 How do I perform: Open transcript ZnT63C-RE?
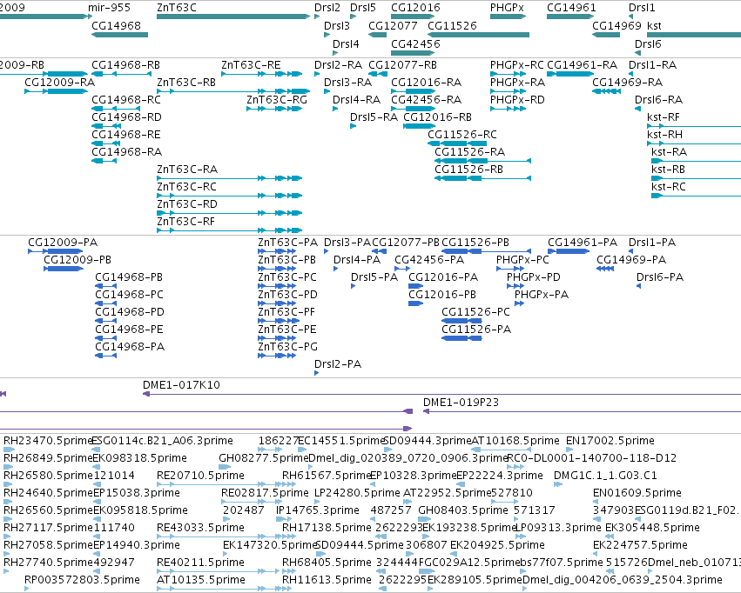coord(262,74)
